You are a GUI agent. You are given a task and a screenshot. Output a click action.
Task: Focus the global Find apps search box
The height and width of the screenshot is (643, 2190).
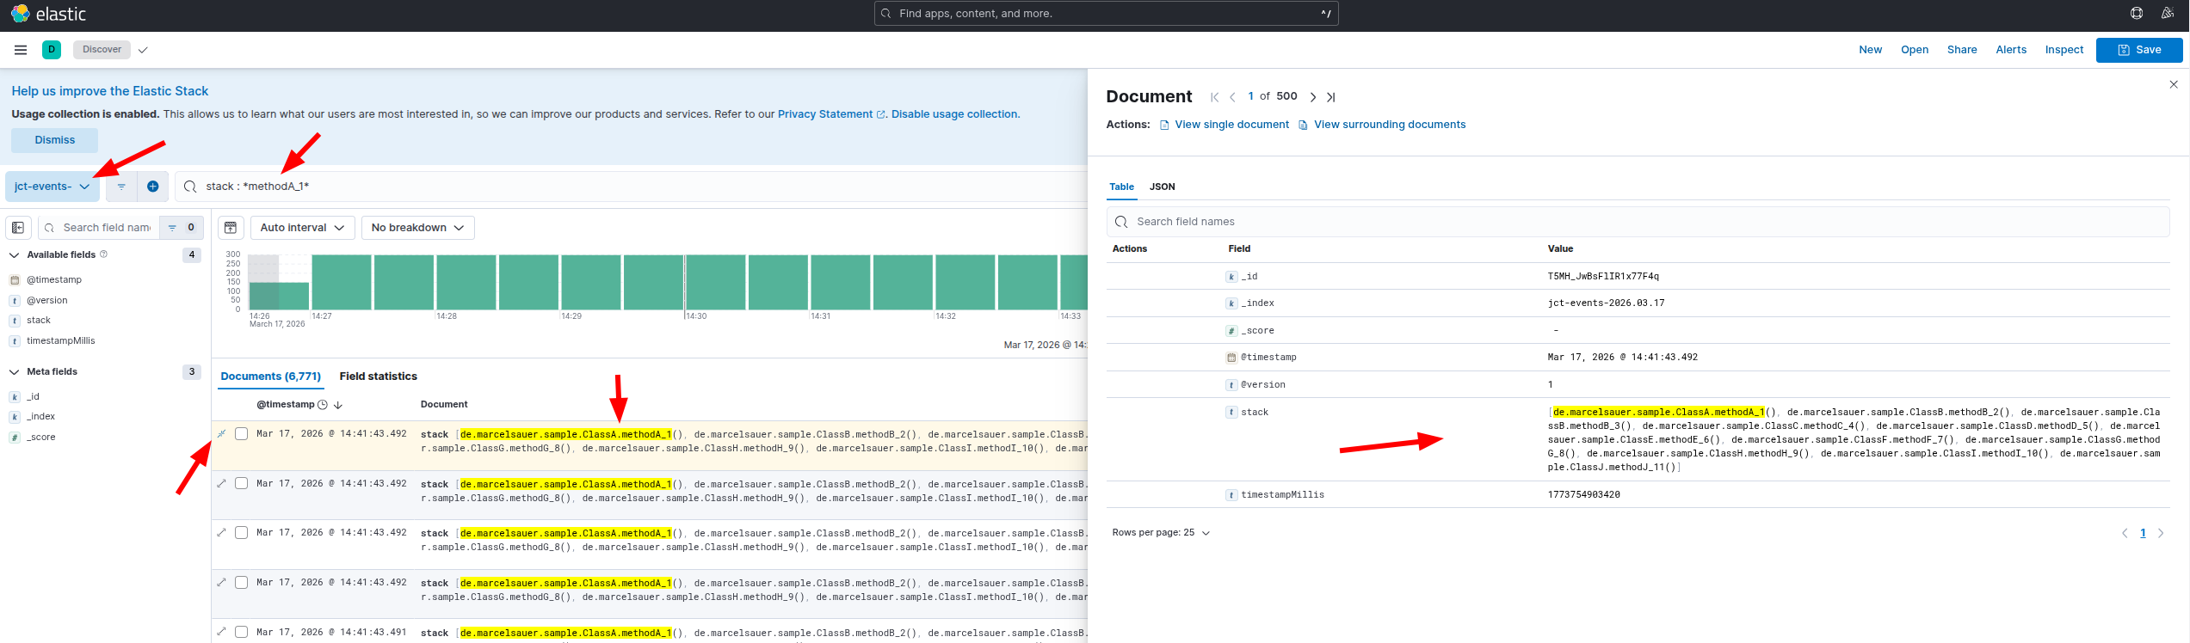[1106, 13]
